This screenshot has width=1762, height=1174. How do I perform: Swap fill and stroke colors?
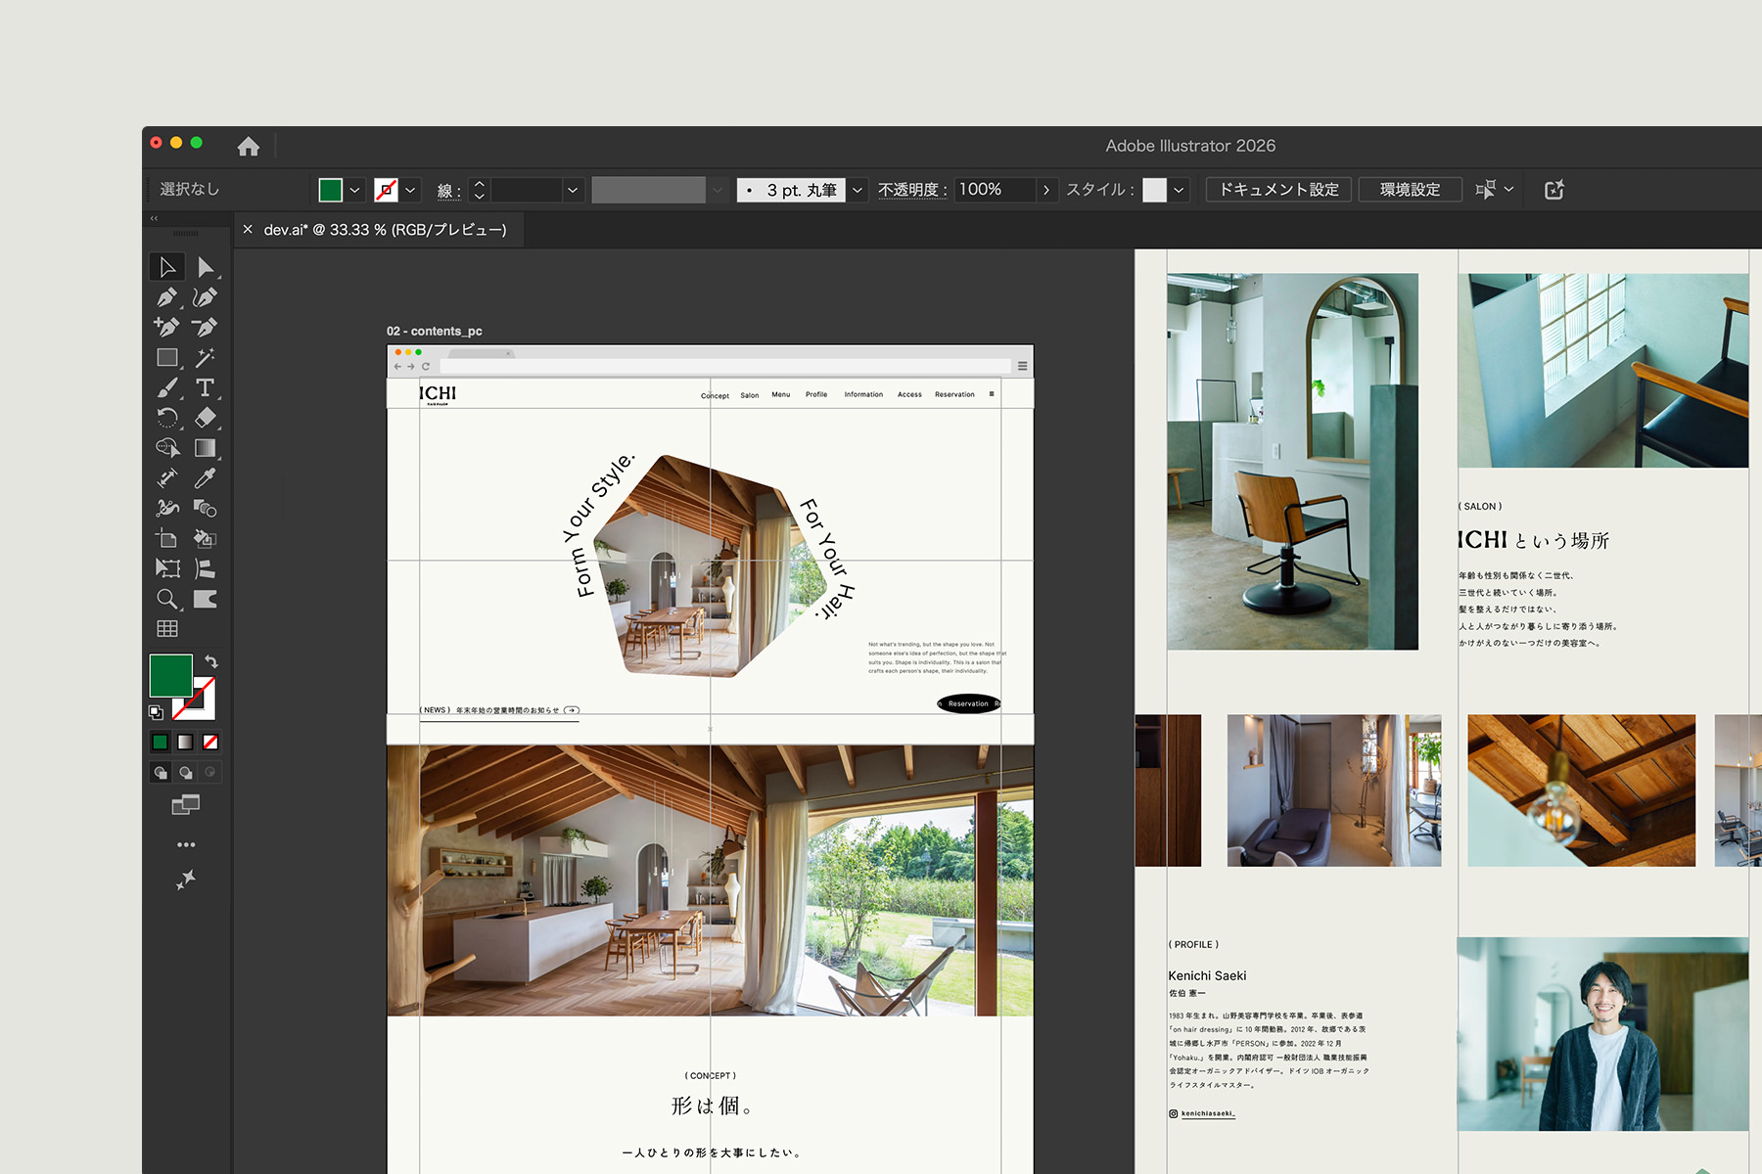pyautogui.click(x=211, y=662)
